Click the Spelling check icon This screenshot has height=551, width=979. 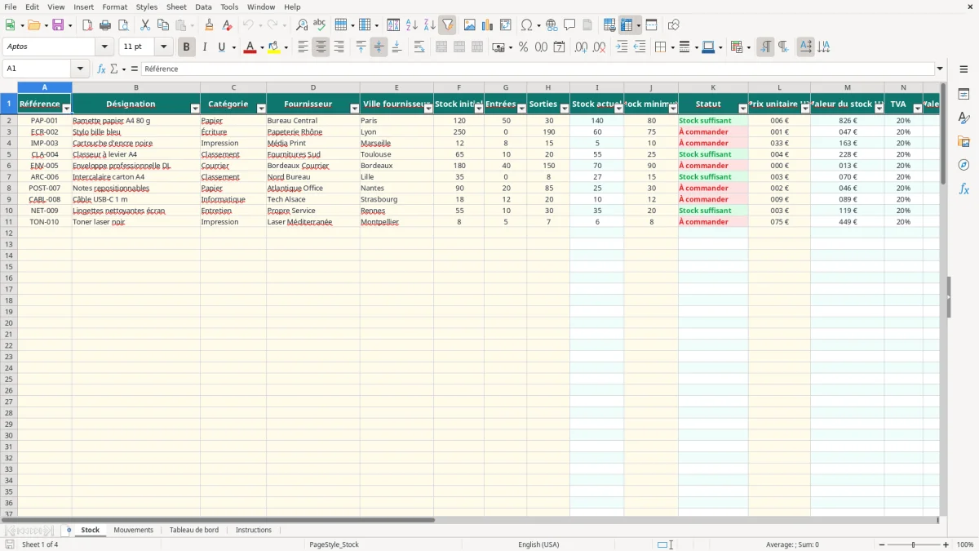pos(319,25)
